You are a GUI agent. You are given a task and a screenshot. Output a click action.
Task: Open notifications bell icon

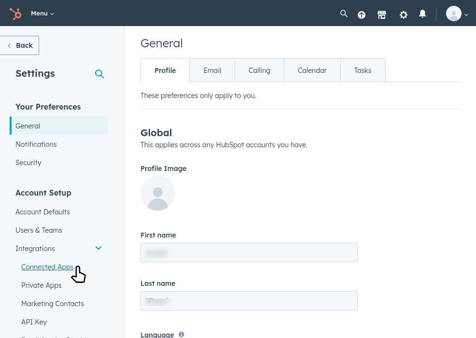(x=422, y=14)
